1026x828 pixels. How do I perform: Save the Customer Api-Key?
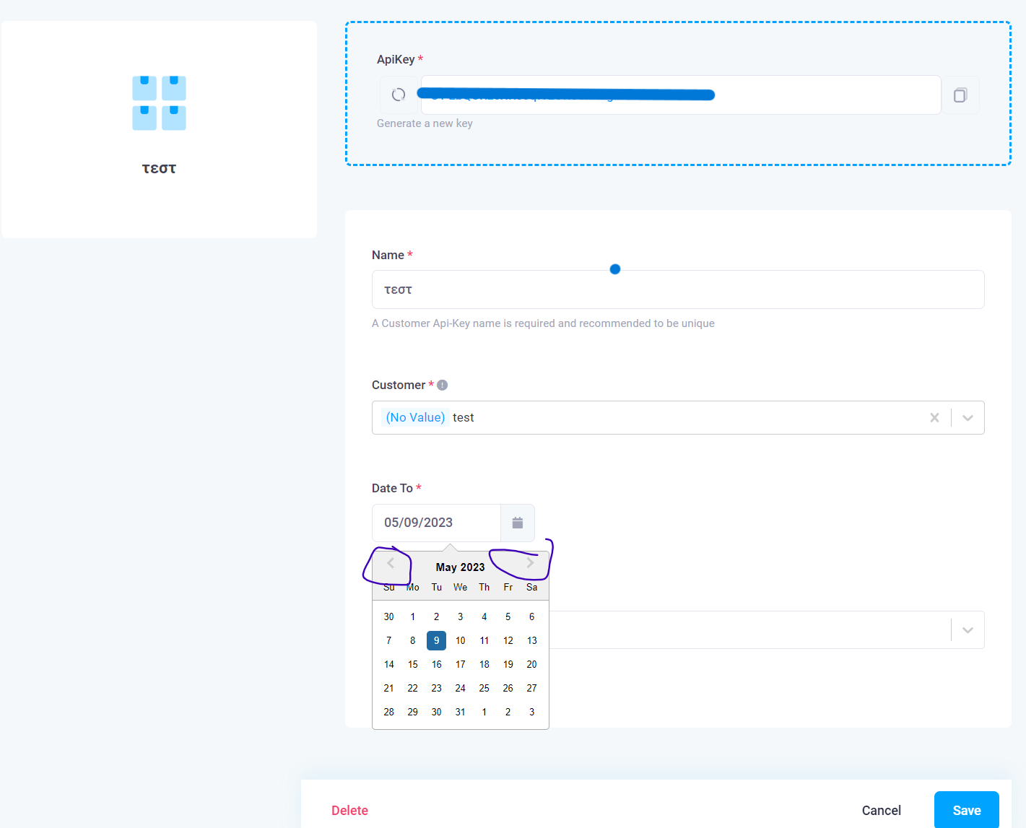point(966,810)
